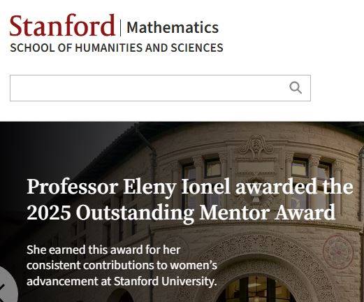
Task: Click the hero building photo archway
Action: pyautogui.click(x=257, y=278)
